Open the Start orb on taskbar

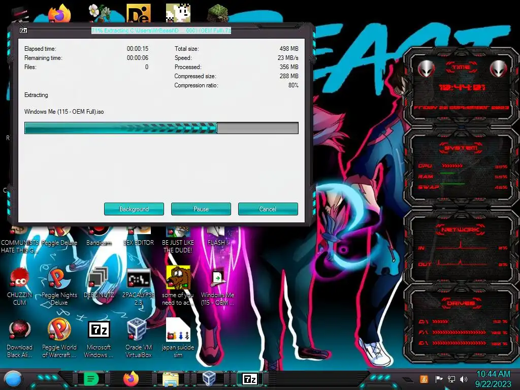(x=13, y=379)
